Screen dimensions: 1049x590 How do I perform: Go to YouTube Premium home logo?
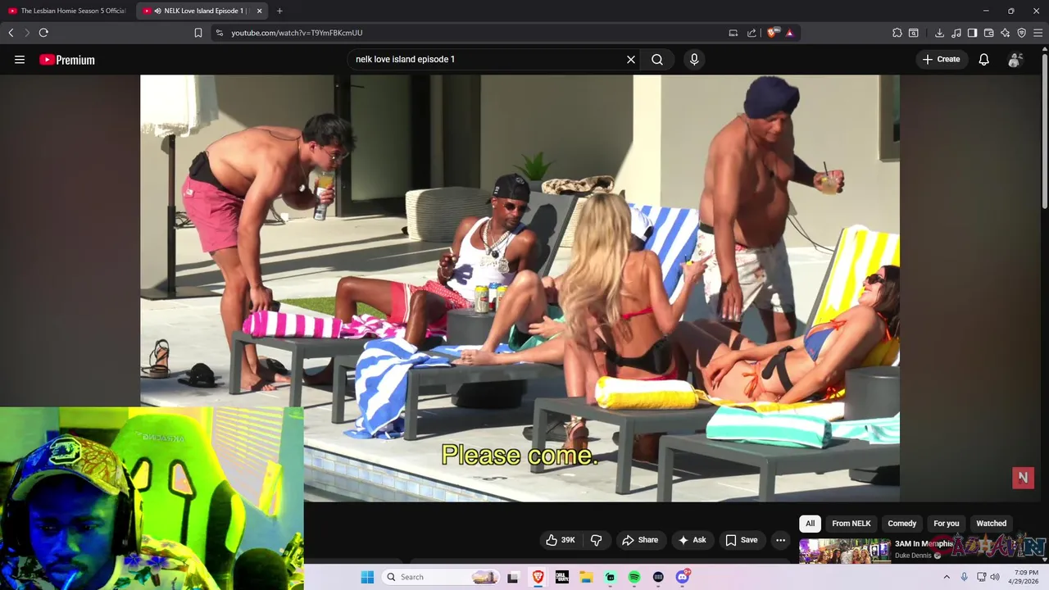(67, 59)
